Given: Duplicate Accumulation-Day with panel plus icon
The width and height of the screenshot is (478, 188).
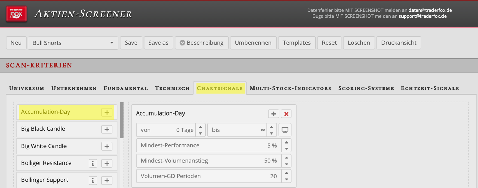Looking at the screenshot, I should 273,113.
